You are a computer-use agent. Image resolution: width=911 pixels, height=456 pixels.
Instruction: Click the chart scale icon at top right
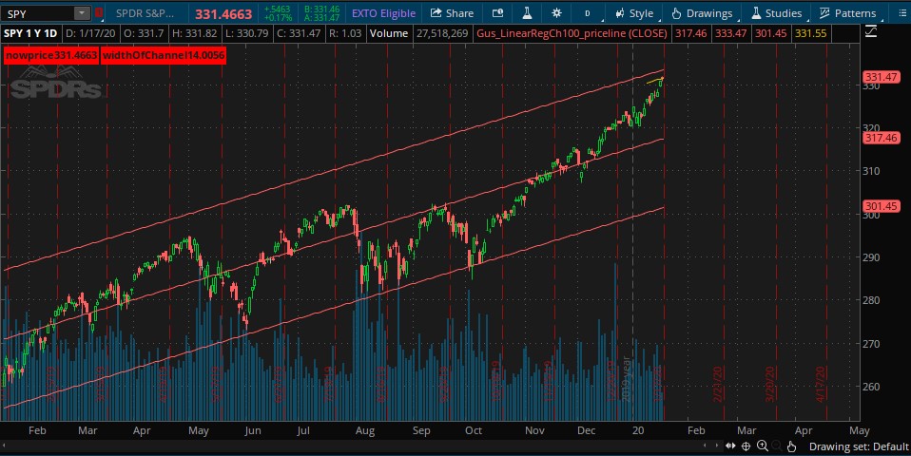coord(871,32)
